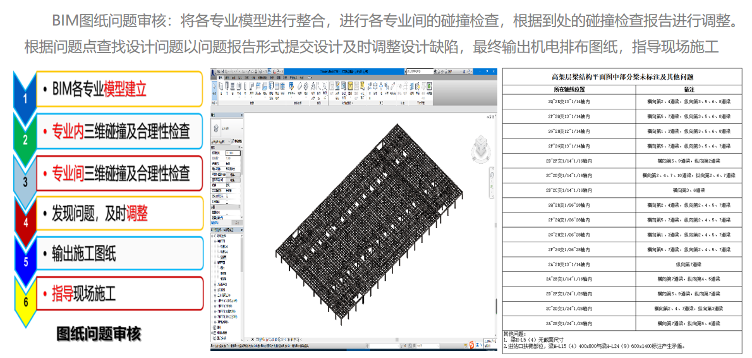The height and width of the screenshot is (358, 752).
Task: Click the Set work plane tool
Action: [x=412, y=89]
